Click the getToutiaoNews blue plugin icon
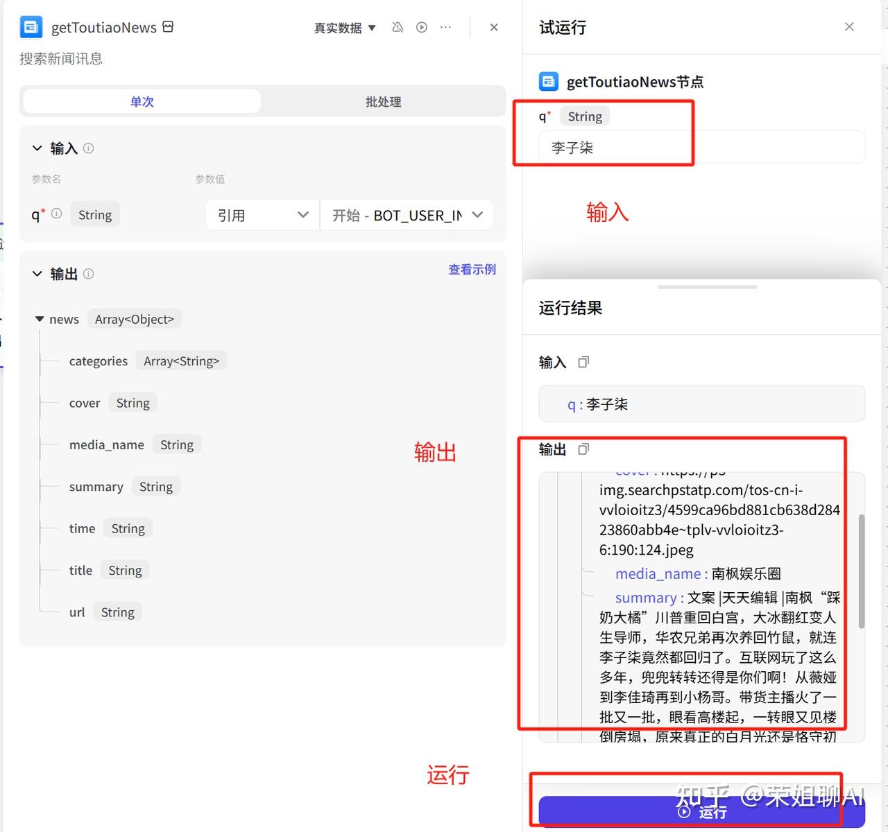The height and width of the screenshot is (832, 888). [30, 27]
